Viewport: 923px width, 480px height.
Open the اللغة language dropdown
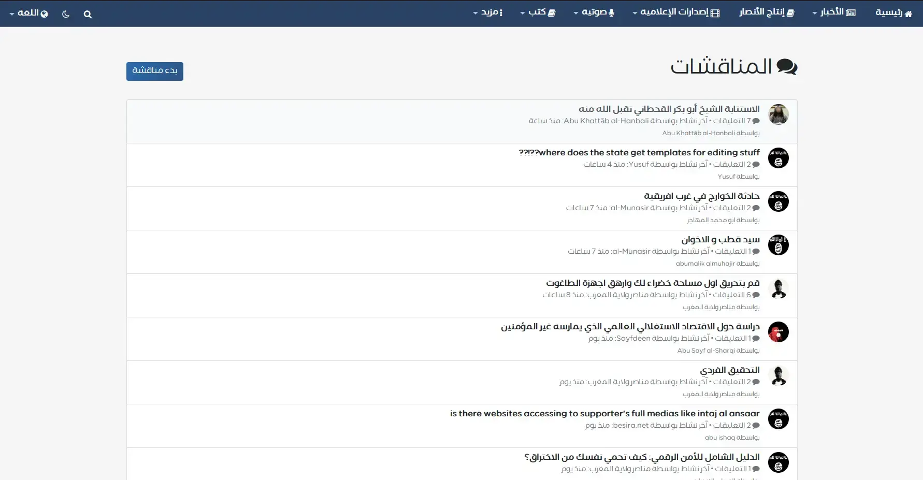pyautogui.click(x=28, y=13)
